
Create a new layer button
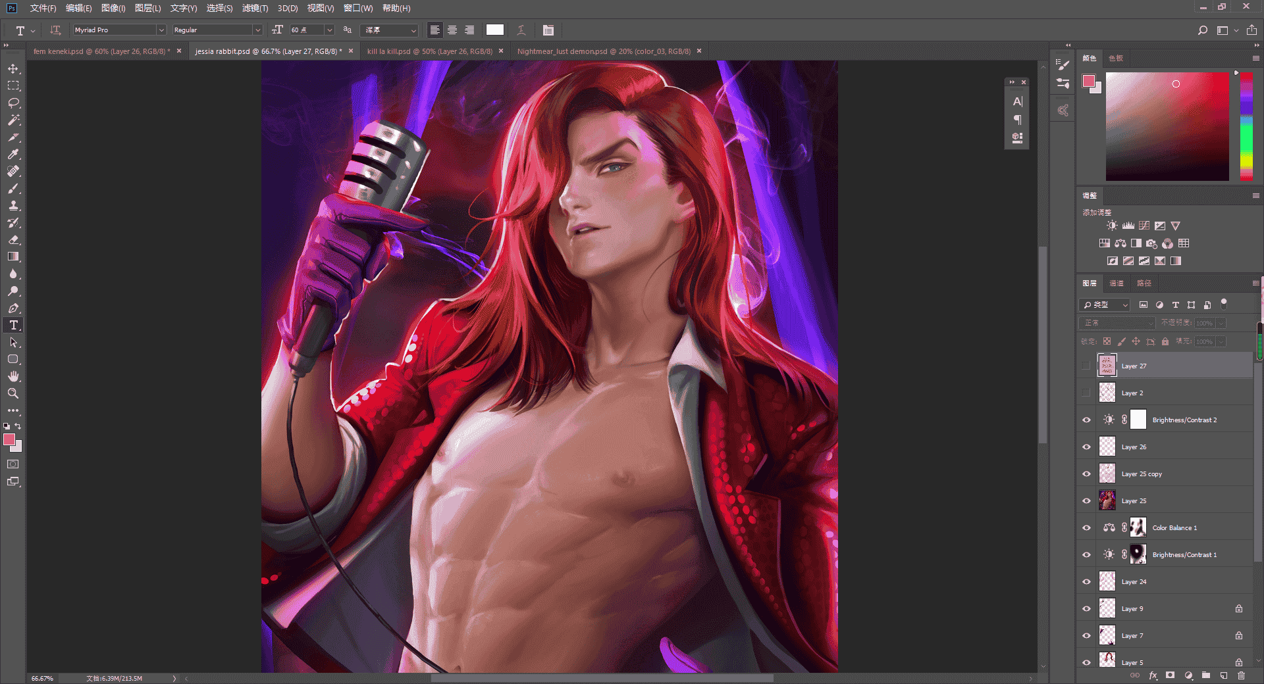(1224, 675)
